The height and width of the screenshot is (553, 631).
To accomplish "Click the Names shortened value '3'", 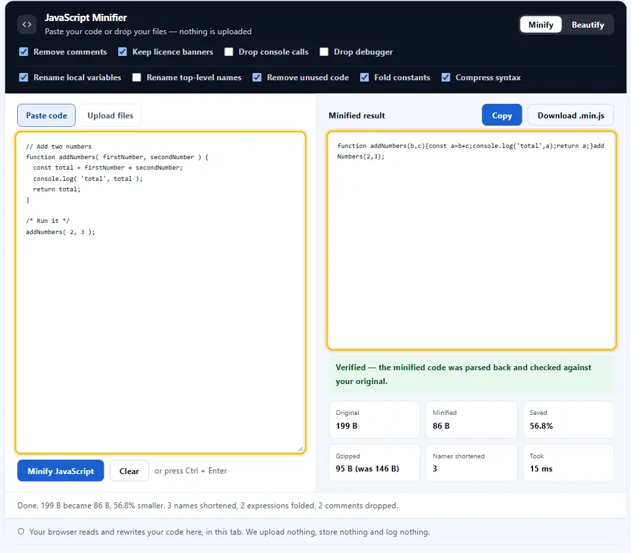I will [x=434, y=468].
